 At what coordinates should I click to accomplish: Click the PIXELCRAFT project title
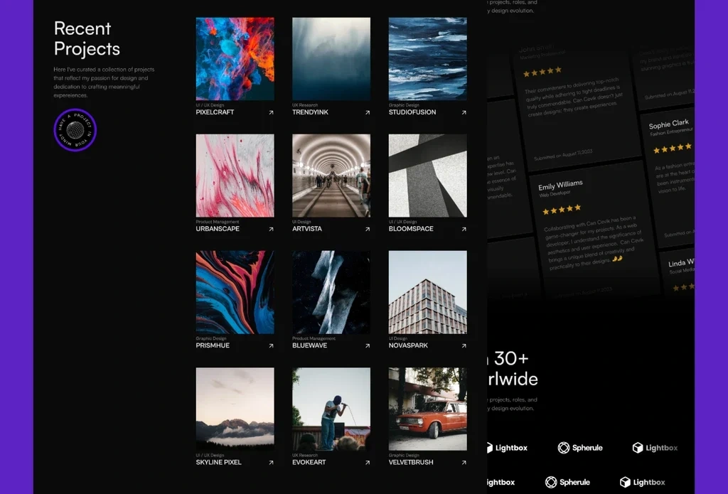tap(215, 112)
